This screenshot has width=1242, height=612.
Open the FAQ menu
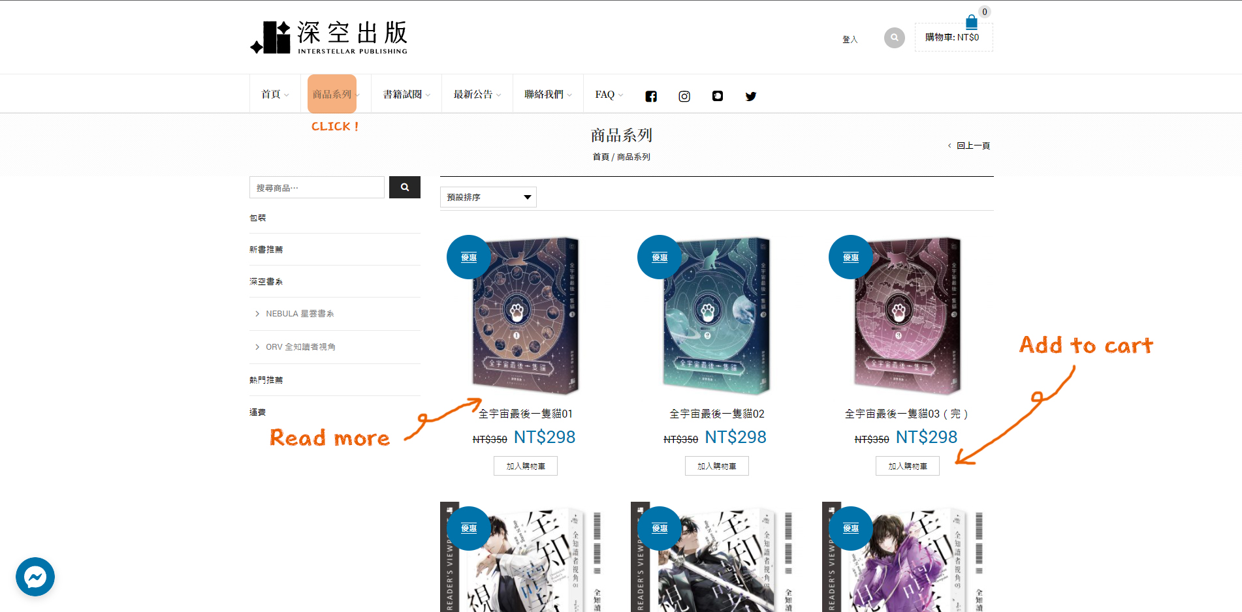609,95
